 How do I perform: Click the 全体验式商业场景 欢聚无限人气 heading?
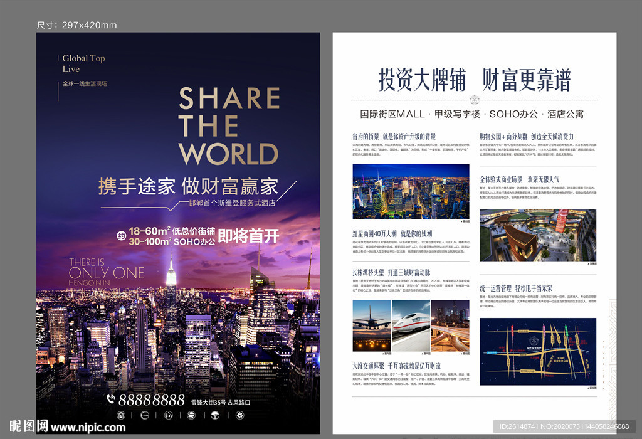coord(519,179)
